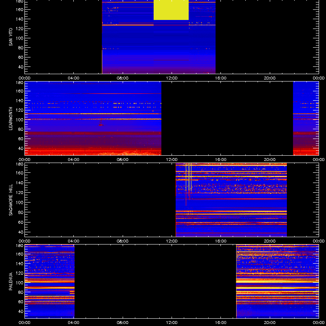
Task: Click Sagamore Hill's 16:00 time tick label
Action: tap(221, 241)
